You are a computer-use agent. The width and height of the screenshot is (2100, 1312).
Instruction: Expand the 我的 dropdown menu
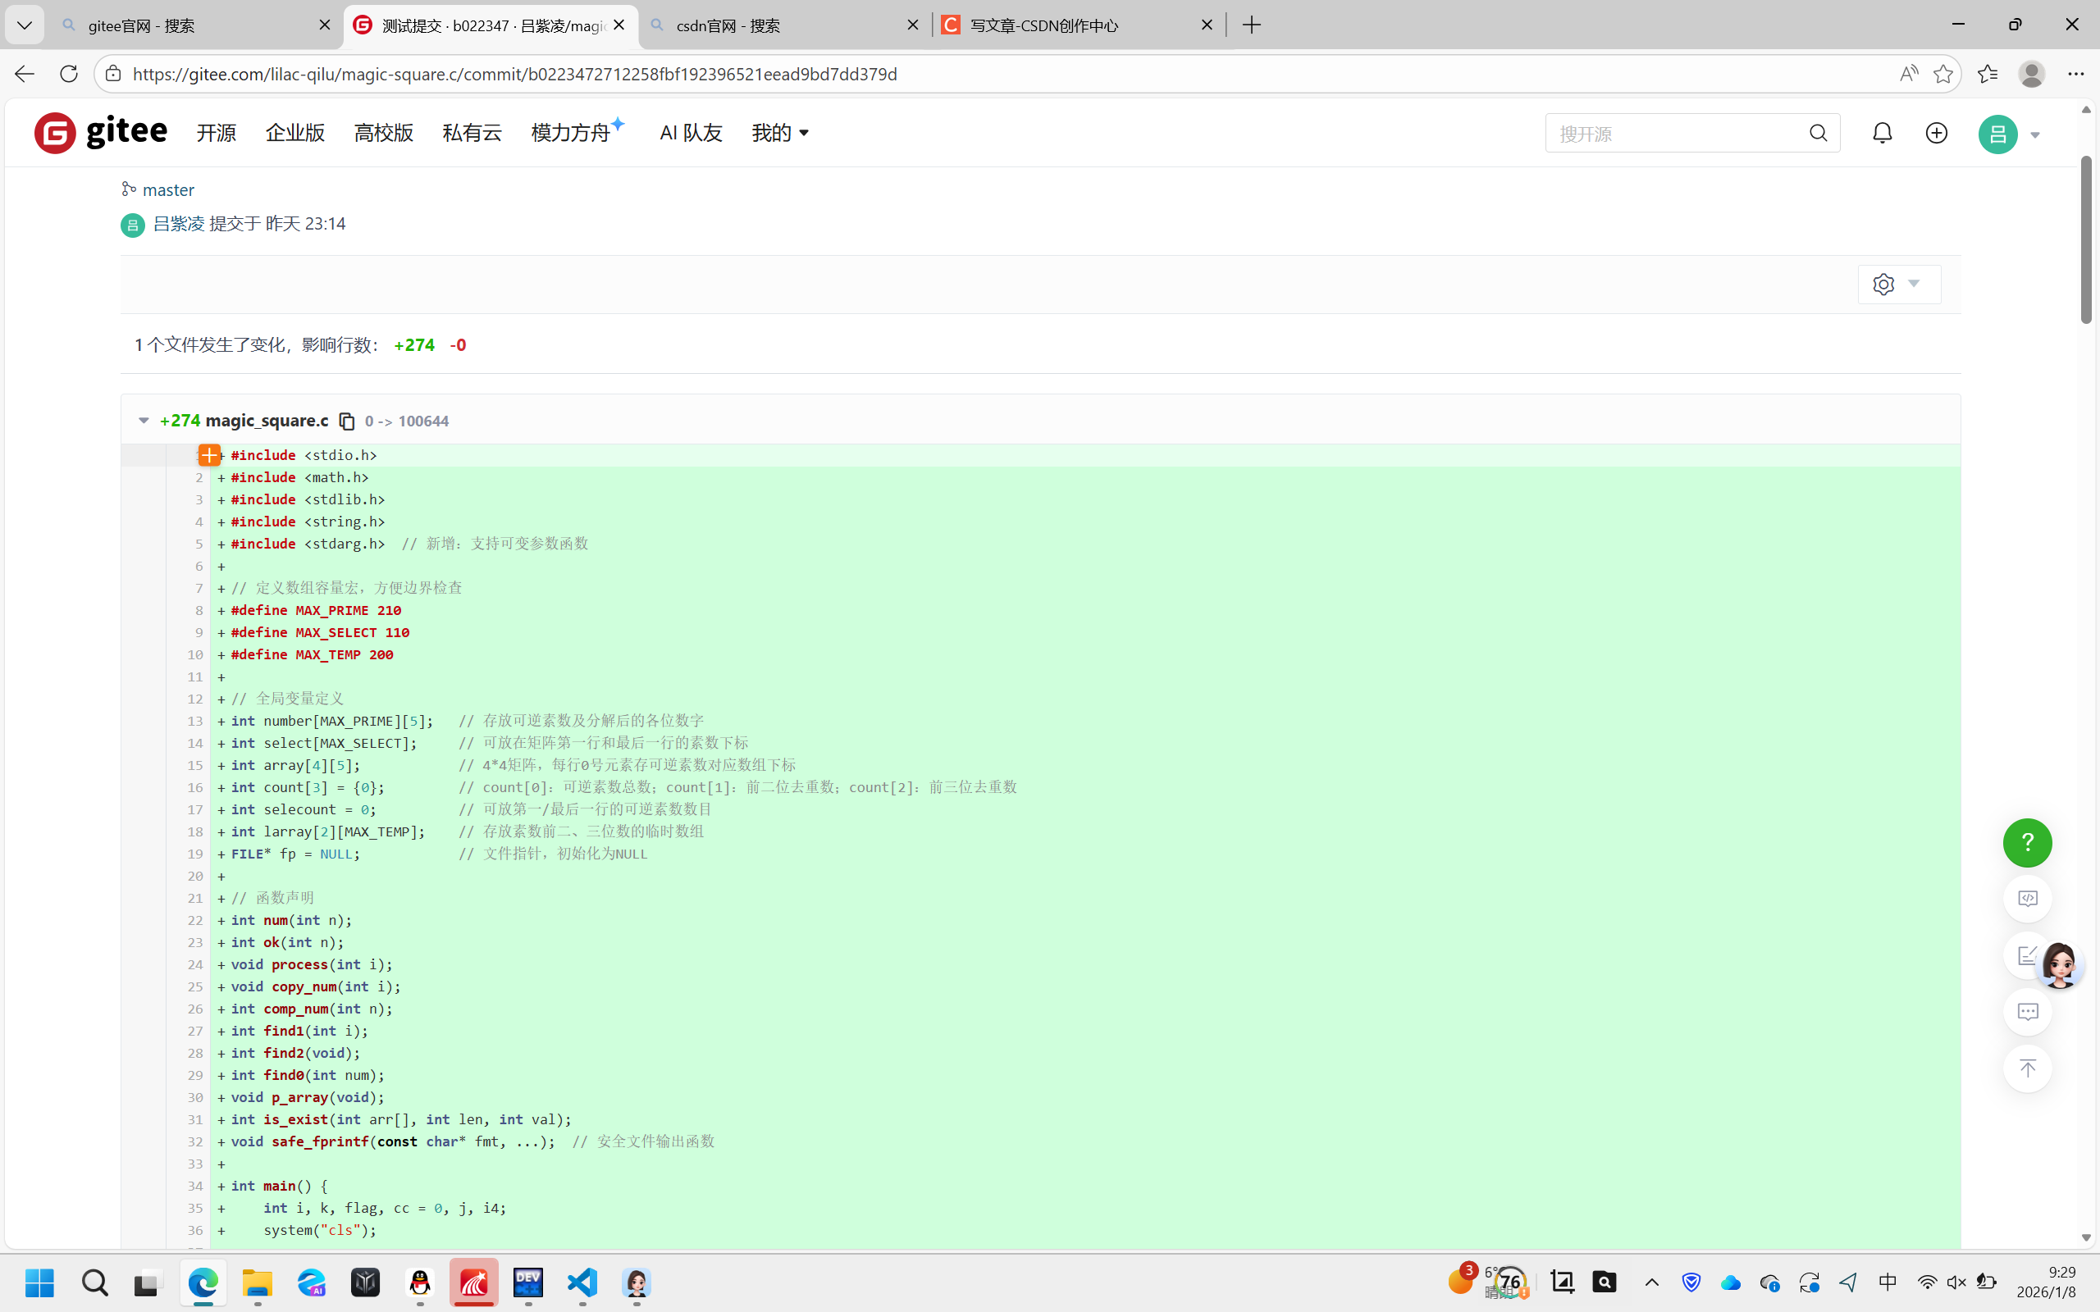[x=779, y=133]
